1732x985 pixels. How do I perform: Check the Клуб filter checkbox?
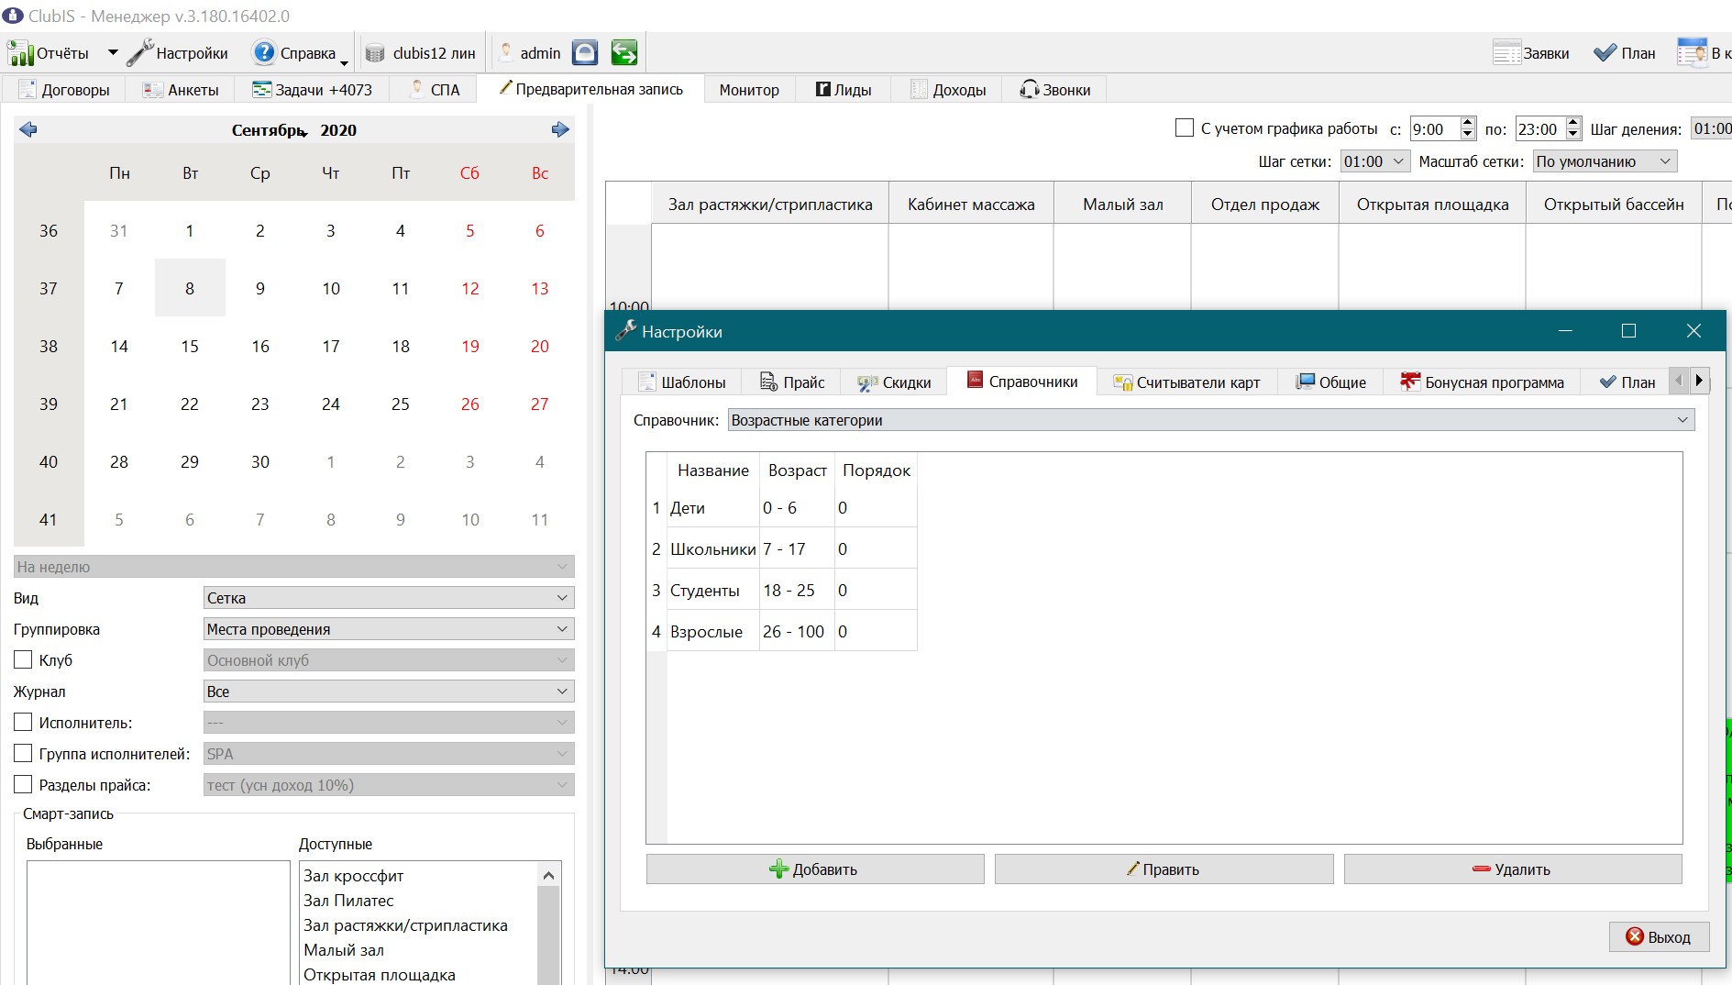[x=23, y=659]
